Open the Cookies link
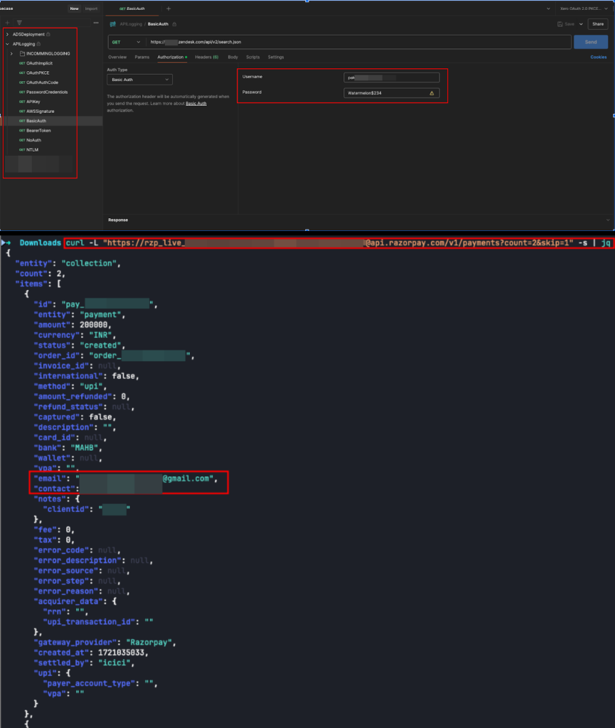Viewport: 615px width, 728px height. 598,57
